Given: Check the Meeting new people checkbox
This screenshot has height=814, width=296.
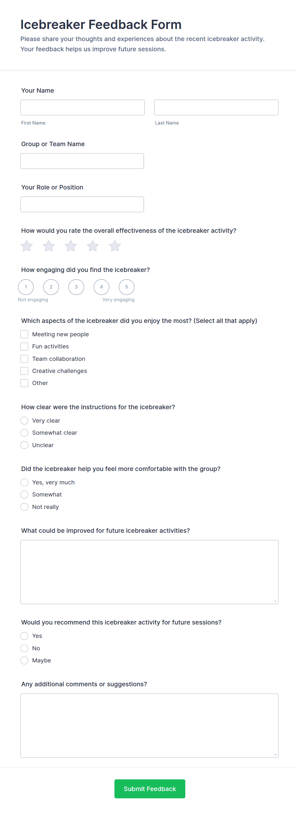Looking at the screenshot, I should [x=25, y=334].
